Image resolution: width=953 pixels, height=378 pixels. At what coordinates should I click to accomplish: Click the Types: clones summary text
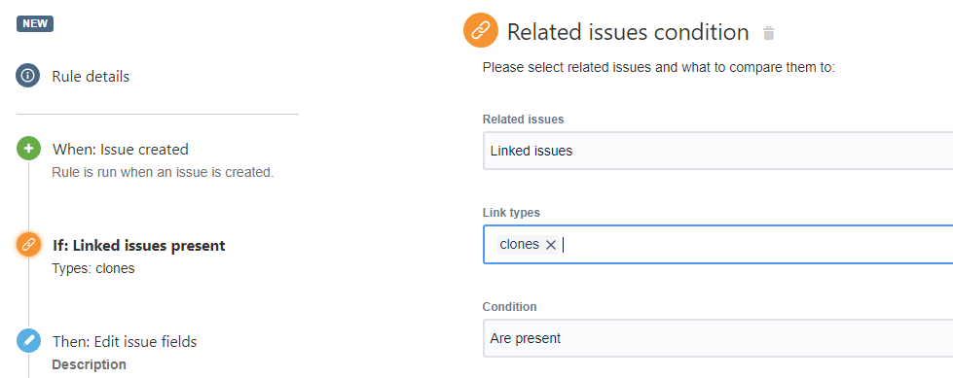click(x=93, y=268)
